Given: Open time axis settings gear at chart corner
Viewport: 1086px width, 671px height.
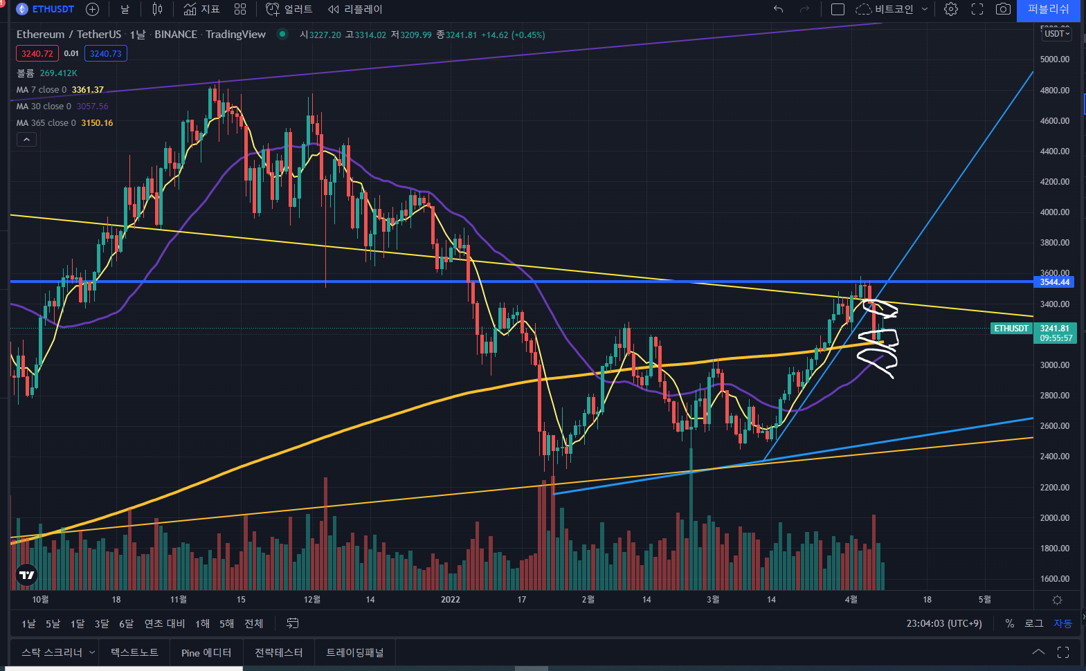Looking at the screenshot, I should coord(1057,600).
